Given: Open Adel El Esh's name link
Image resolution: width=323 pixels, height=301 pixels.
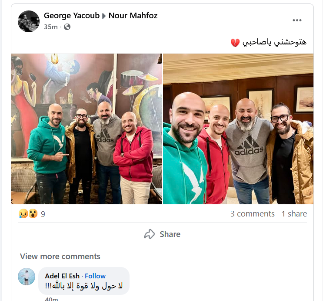Looking at the screenshot, I should pos(62,276).
